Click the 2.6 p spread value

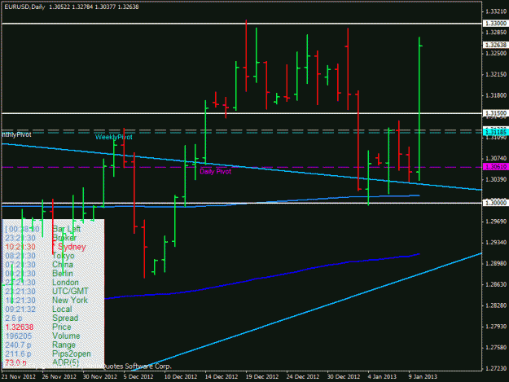[x=14, y=318]
